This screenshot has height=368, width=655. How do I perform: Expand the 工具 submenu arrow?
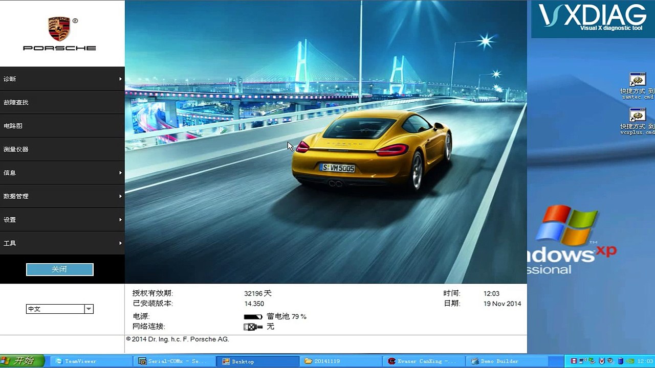click(120, 243)
